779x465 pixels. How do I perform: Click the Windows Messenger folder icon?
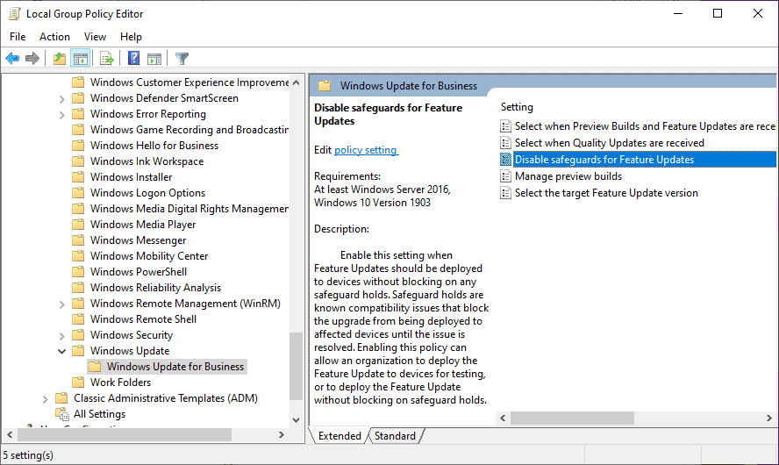[x=78, y=240]
